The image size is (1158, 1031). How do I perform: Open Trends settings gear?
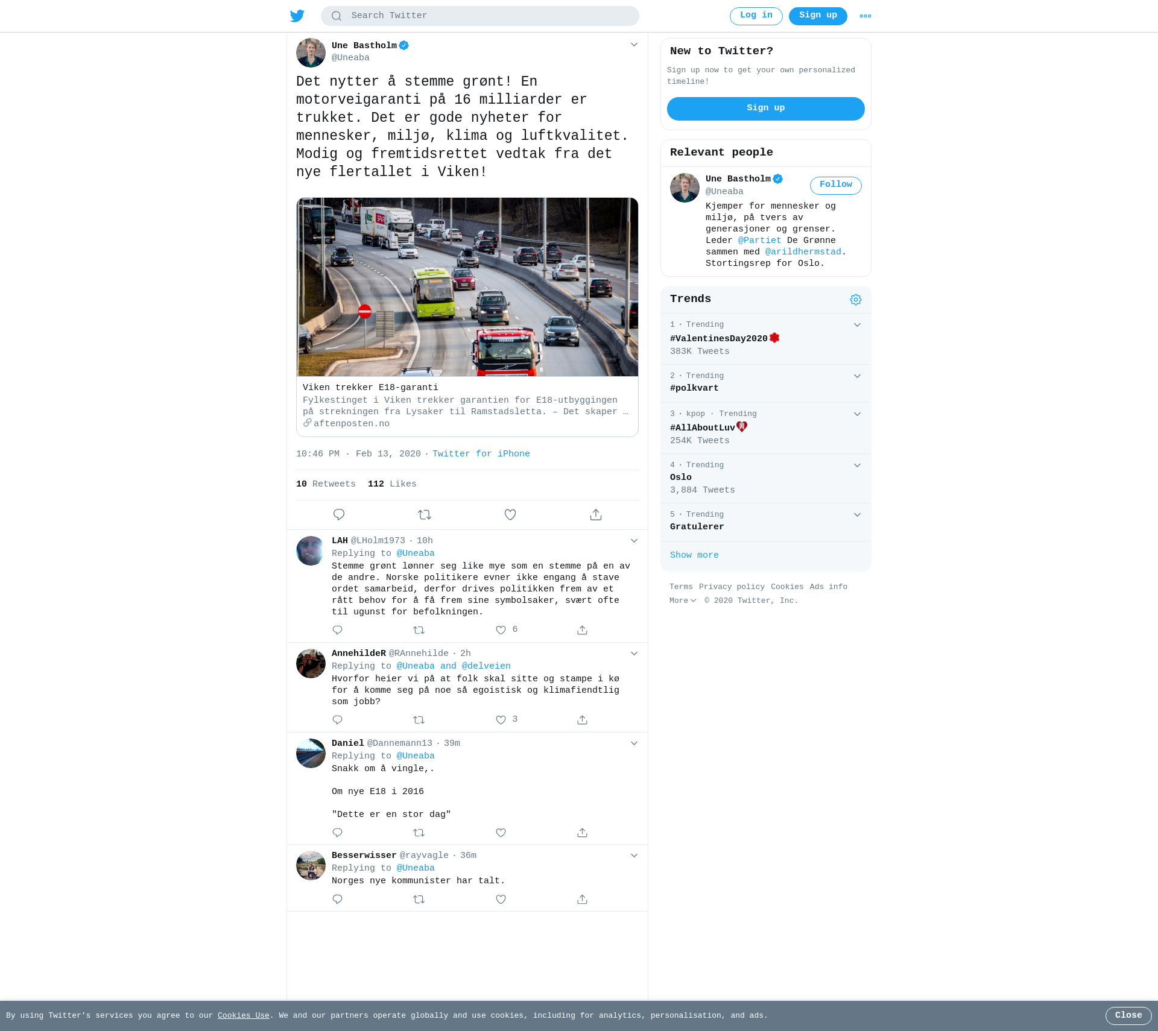coord(856,300)
